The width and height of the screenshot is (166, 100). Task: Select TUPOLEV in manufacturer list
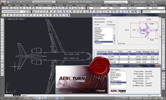click(x=103, y=42)
